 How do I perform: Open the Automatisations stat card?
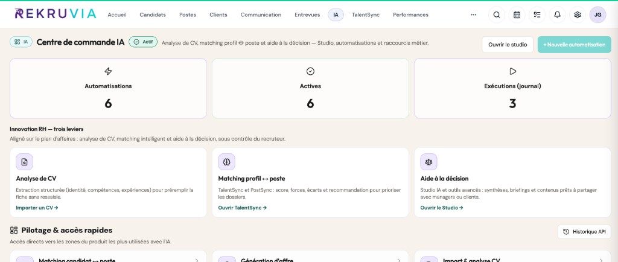(108, 88)
